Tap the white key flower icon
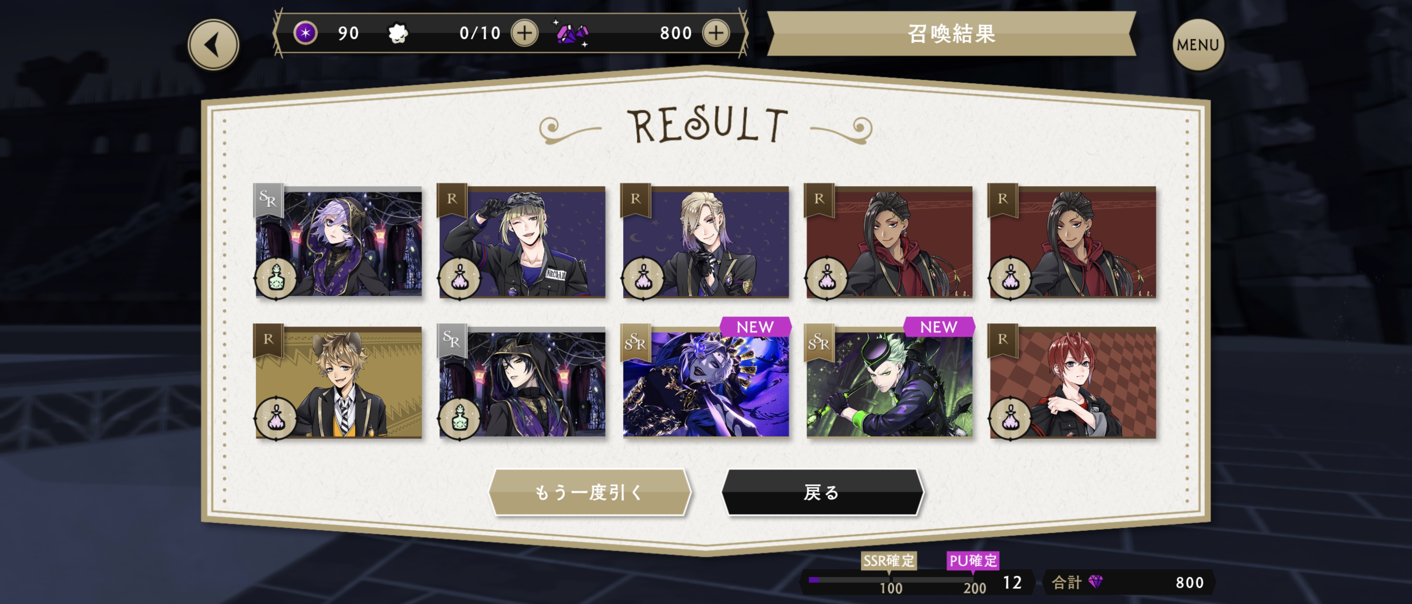Image resolution: width=1412 pixels, height=604 pixels. [x=397, y=33]
